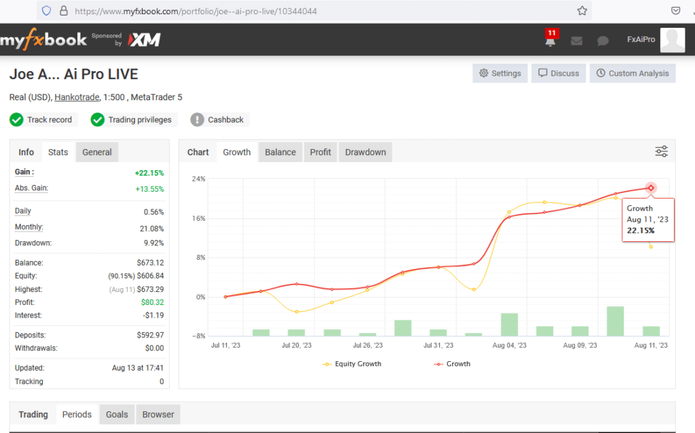Click the browser URL address field
Image resolution: width=695 pixels, height=433 pixels.
pyautogui.click(x=315, y=11)
